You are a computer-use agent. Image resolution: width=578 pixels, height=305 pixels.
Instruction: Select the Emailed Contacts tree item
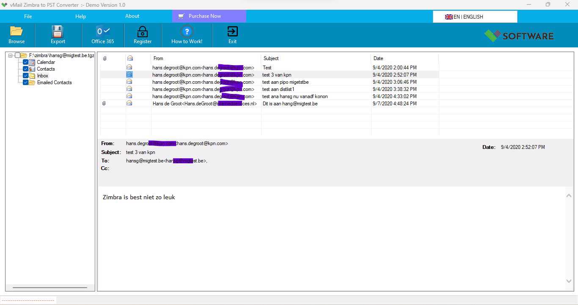[54, 82]
